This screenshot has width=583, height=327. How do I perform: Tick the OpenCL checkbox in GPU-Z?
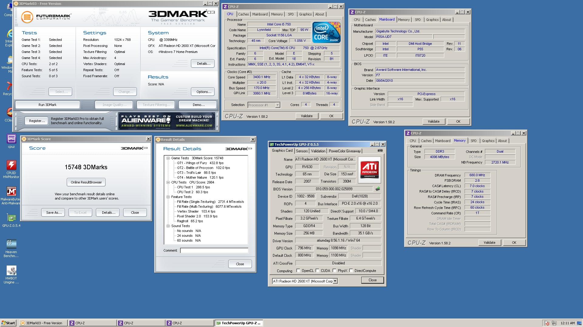[298, 271]
